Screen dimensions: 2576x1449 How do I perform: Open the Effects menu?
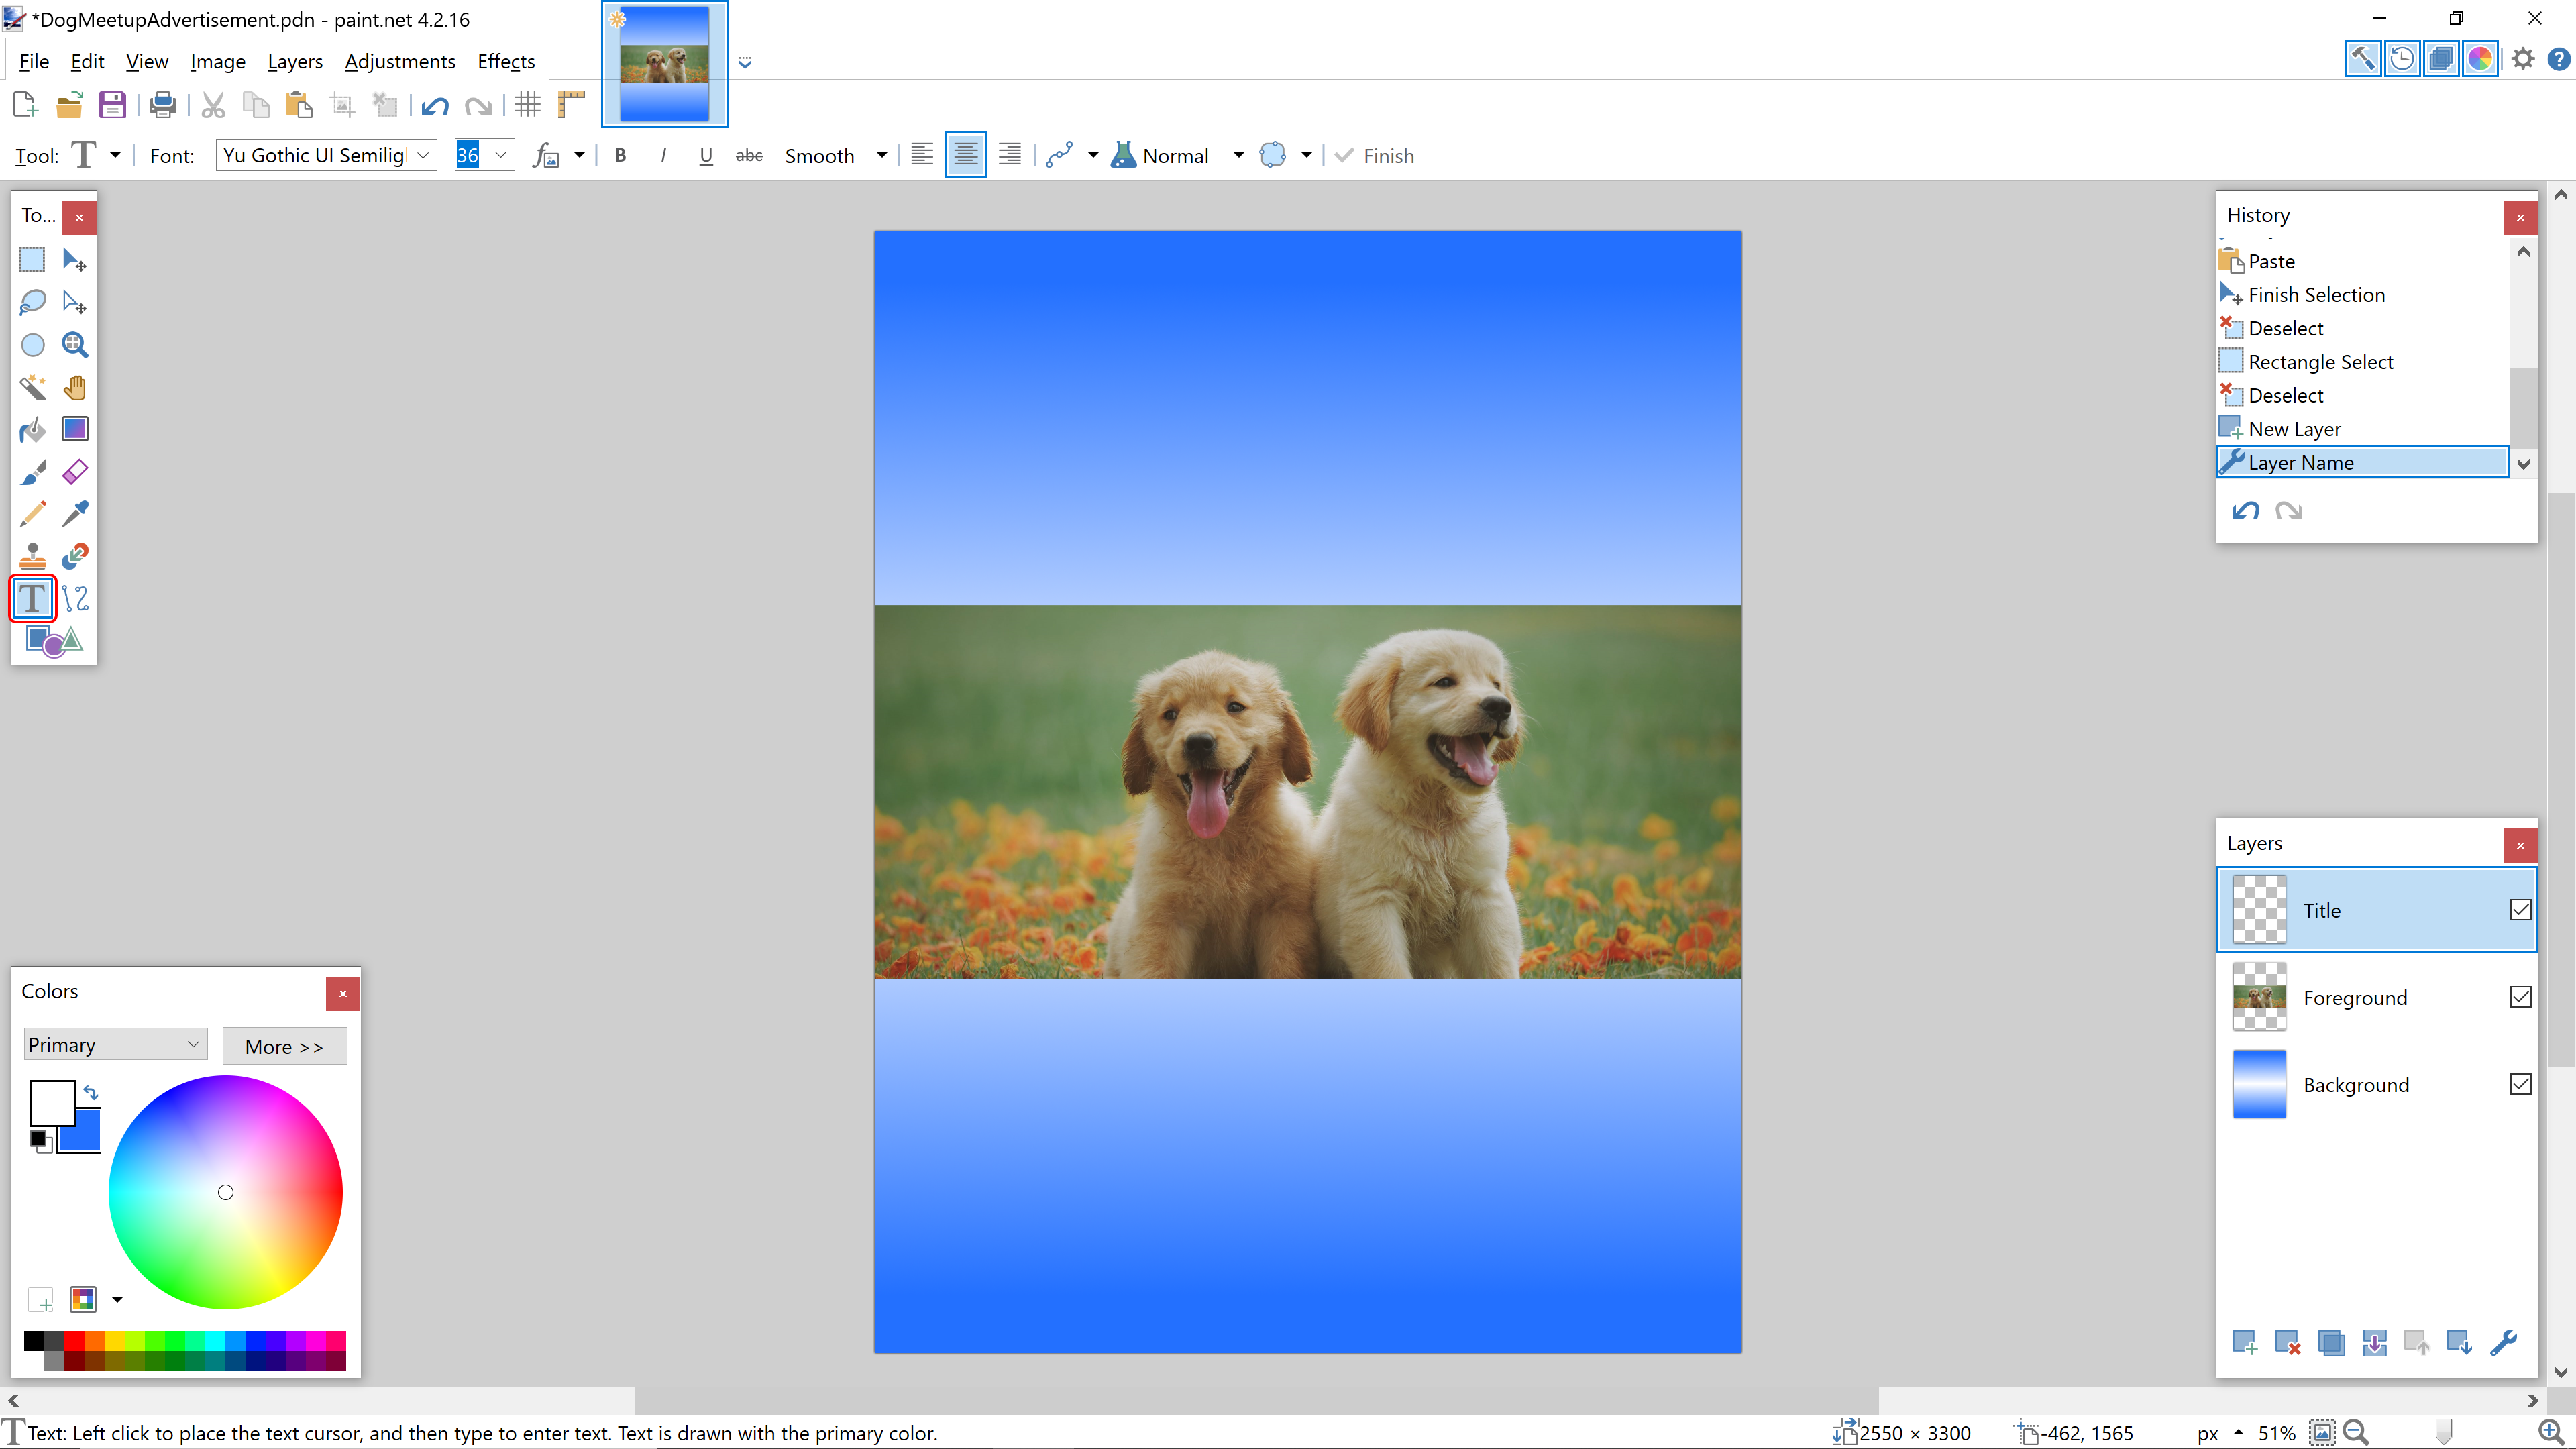(506, 62)
